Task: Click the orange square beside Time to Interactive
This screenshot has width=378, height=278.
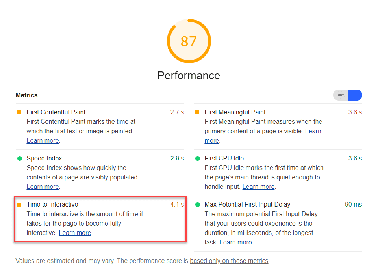Action: point(19,205)
